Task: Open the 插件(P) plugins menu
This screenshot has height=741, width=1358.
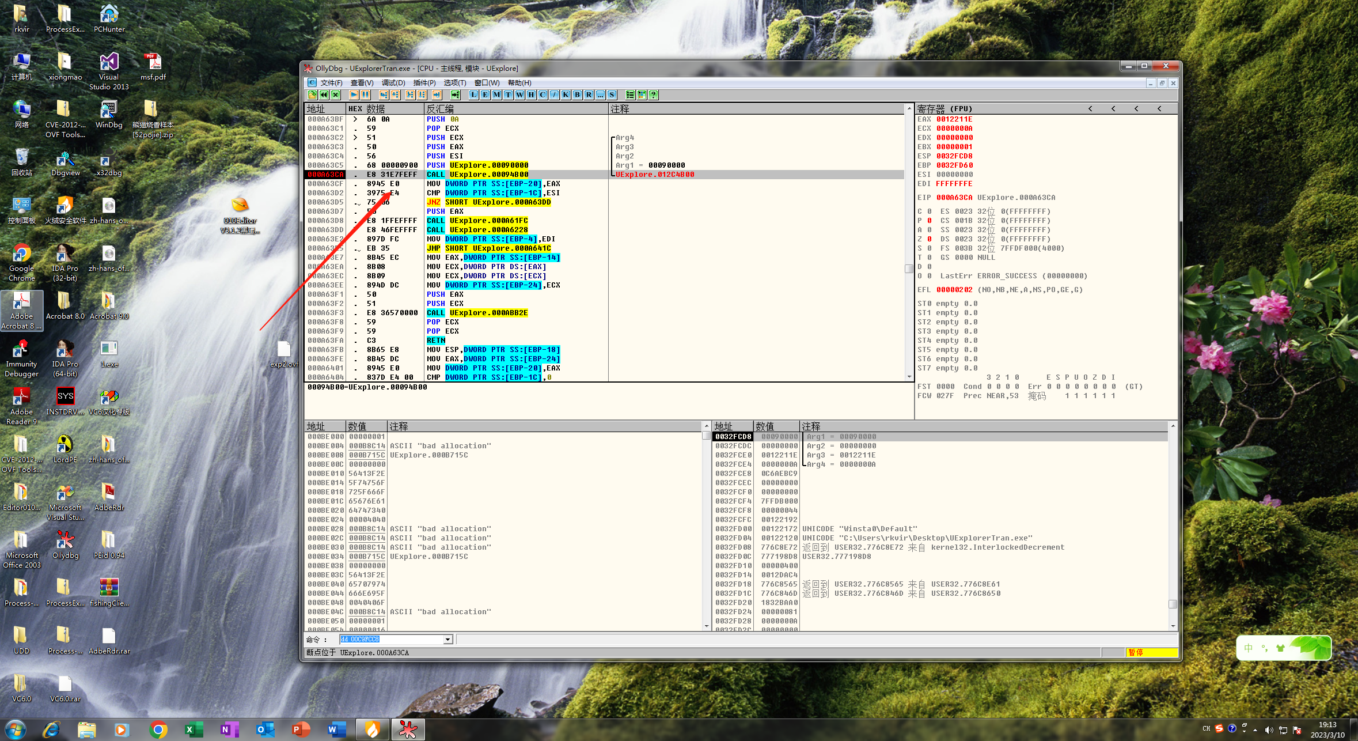Action: [424, 83]
